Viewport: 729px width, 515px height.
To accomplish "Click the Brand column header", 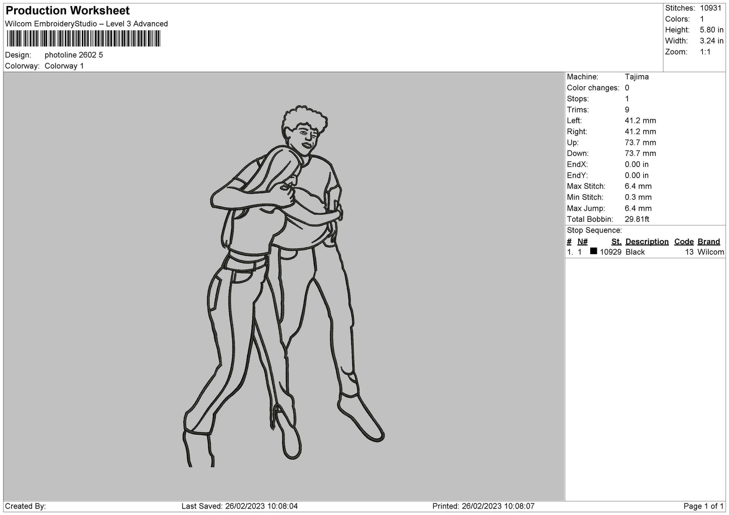I will [x=709, y=242].
